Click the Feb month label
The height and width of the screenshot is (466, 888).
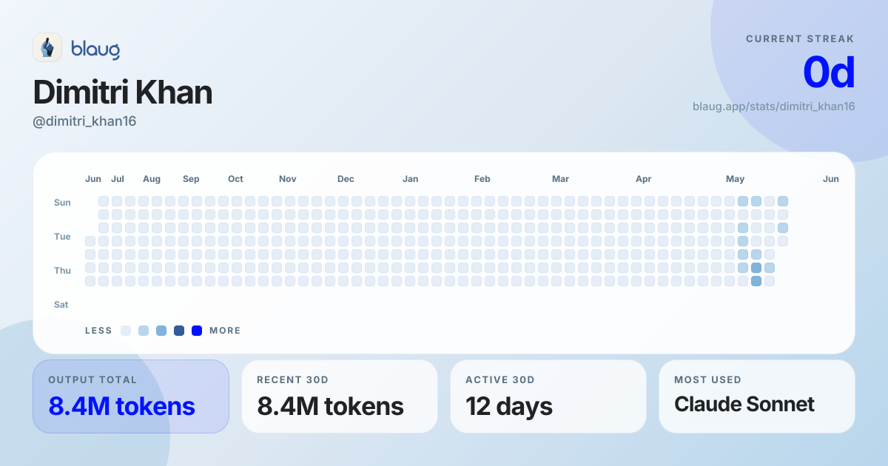pyautogui.click(x=482, y=179)
